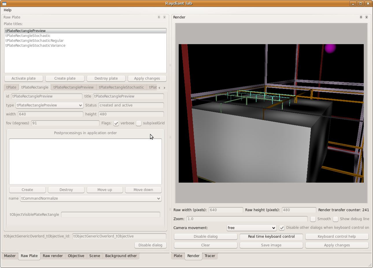Click the window resize grip corner

point(370,265)
